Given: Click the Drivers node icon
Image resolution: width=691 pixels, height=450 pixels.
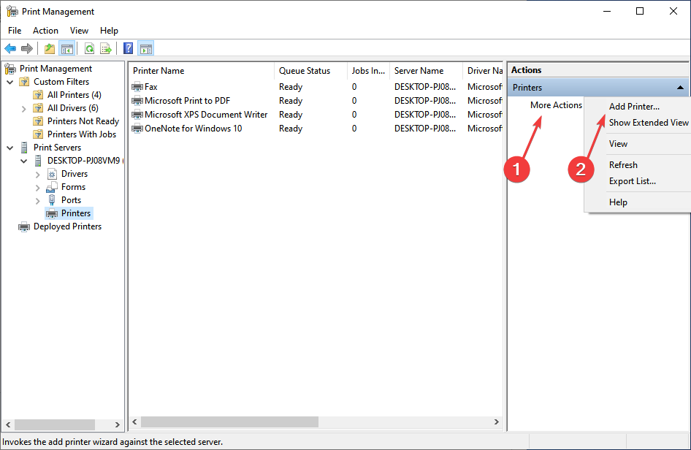Looking at the screenshot, I should pyautogui.click(x=52, y=174).
